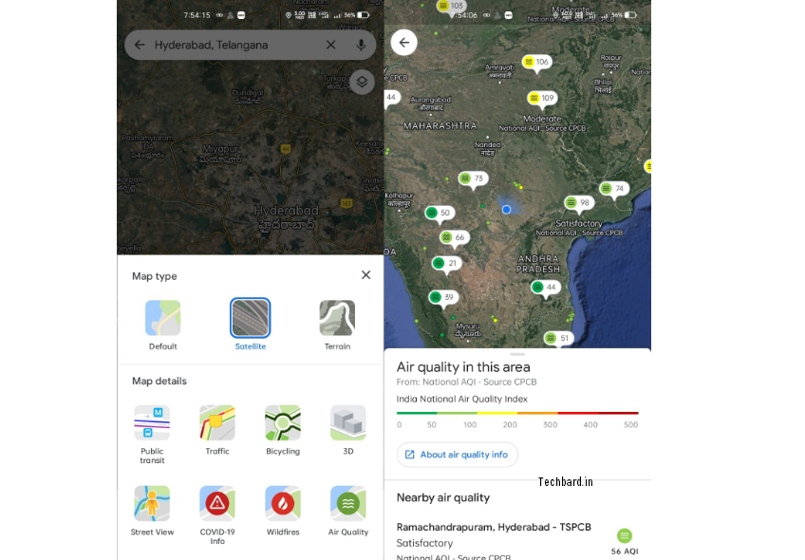Screen dimensions: 805x560
Task: Open About air quality info link
Action: tap(457, 455)
